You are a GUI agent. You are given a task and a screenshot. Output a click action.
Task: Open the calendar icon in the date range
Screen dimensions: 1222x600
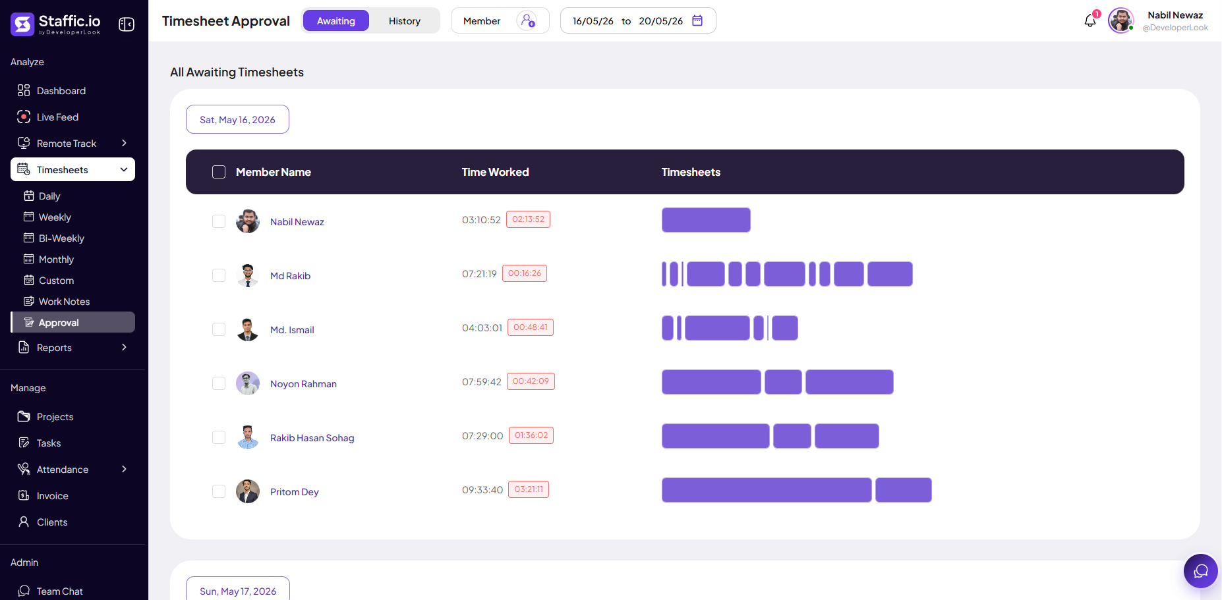(x=697, y=20)
